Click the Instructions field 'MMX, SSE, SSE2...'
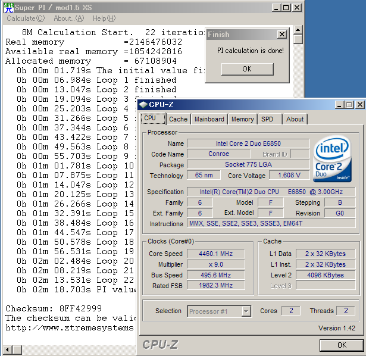Image resolution: width=366 pixels, height=356 pixels. click(271, 224)
